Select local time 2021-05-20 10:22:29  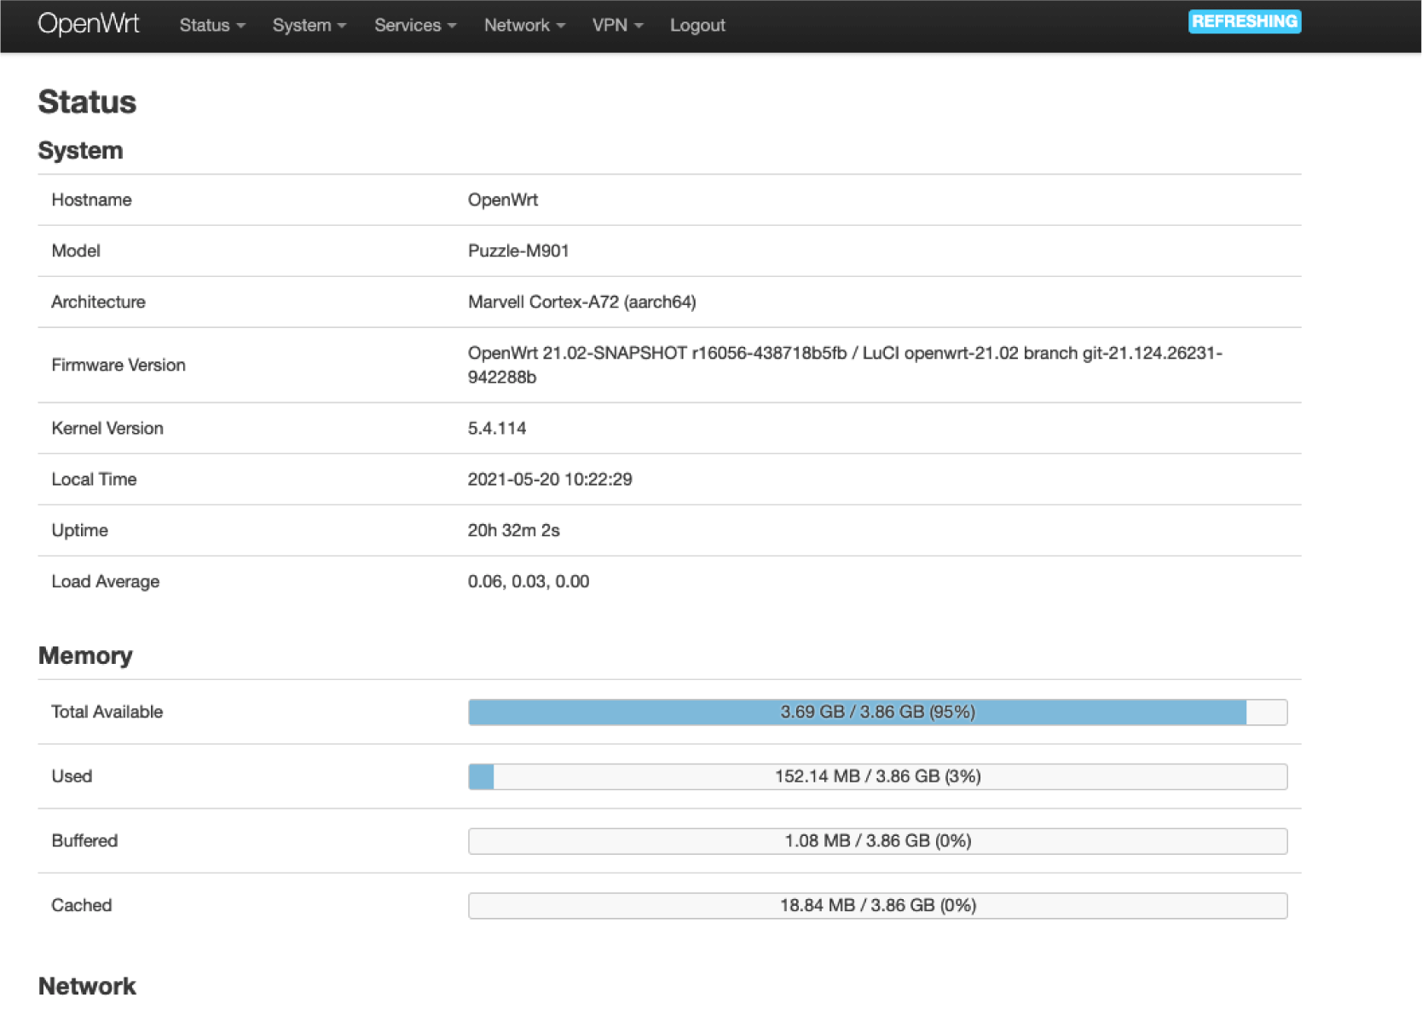point(550,480)
